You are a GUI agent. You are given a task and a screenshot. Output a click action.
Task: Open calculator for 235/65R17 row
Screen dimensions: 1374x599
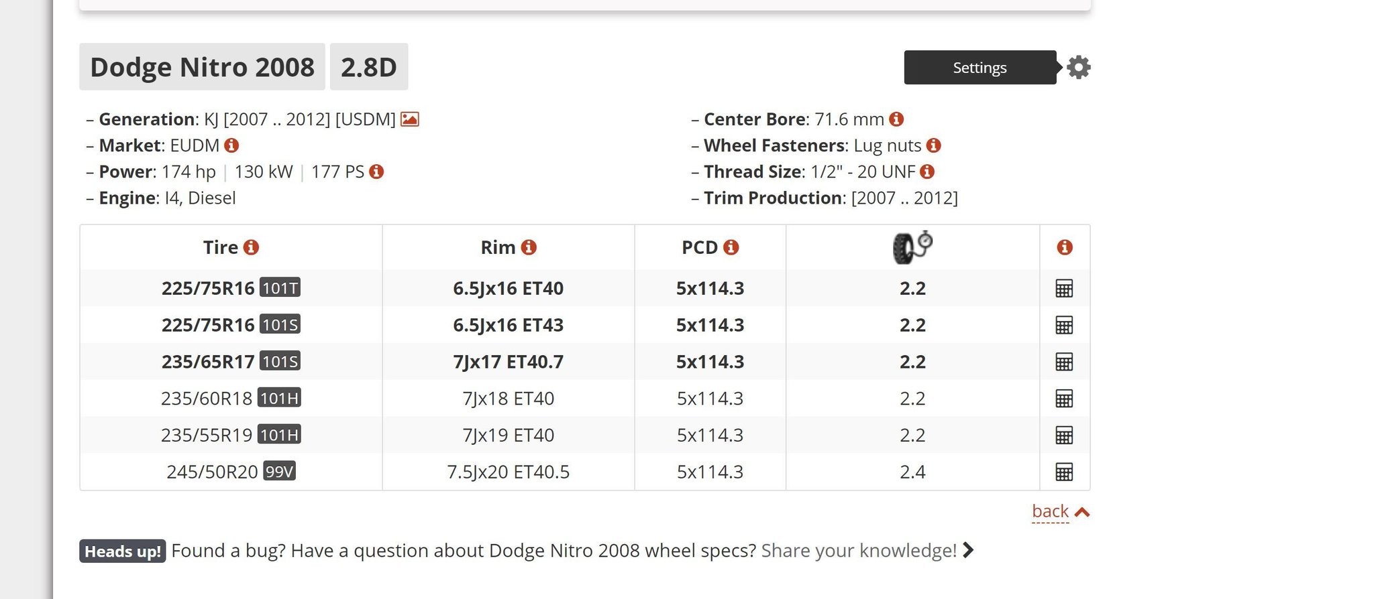coord(1064,362)
